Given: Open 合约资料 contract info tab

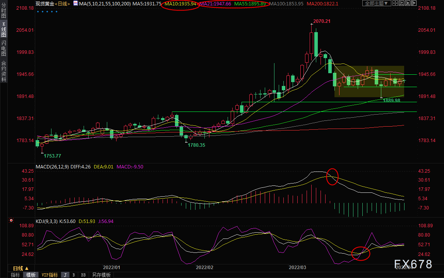Looking at the screenshot, I should pos(3,70).
